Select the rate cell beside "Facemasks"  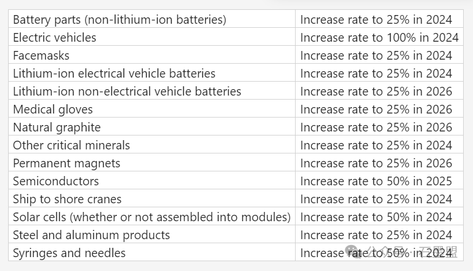coord(376,56)
